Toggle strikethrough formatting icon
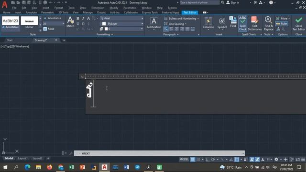 pos(88,18)
